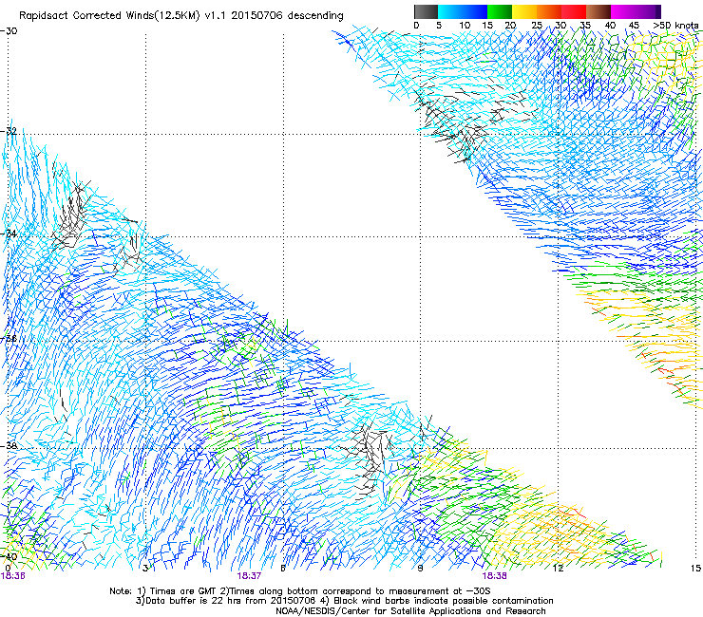Click the '>50 knots' legend label
The image size is (703, 617).
tap(675, 26)
